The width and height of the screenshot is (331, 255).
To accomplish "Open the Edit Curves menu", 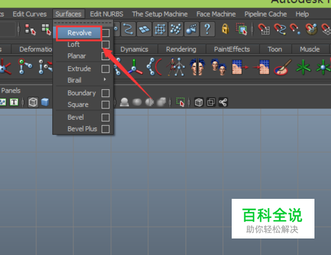I will tap(30, 14).
